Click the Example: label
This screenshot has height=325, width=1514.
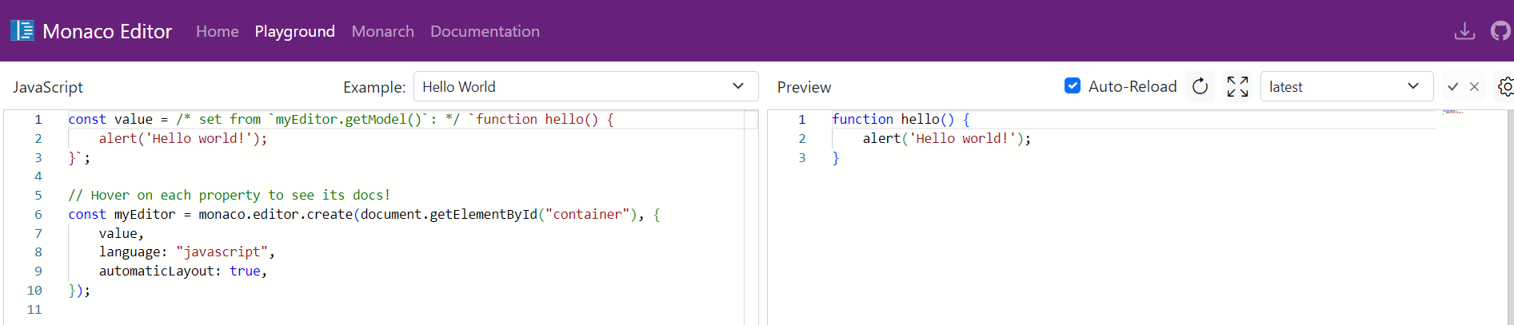coord(374,87)
